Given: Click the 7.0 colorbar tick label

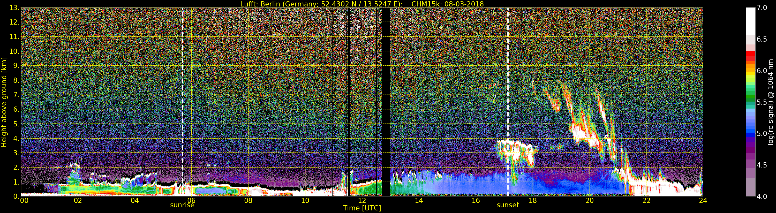Looking at the screenshot, I should 762,8.
